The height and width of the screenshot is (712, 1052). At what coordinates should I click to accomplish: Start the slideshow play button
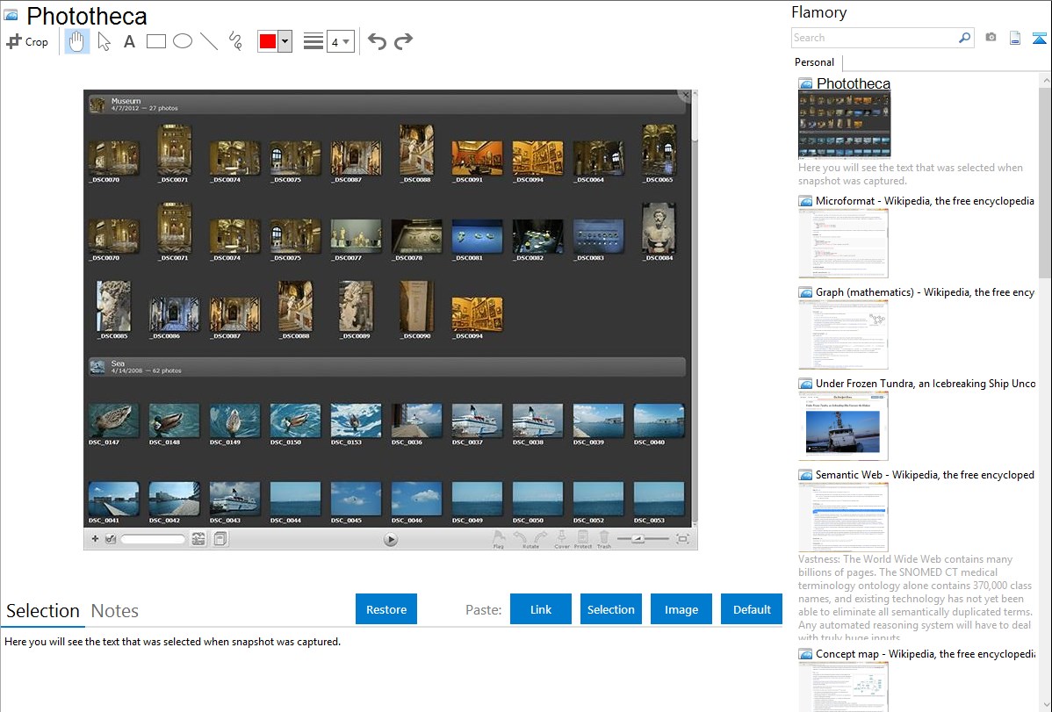point(391,540)
